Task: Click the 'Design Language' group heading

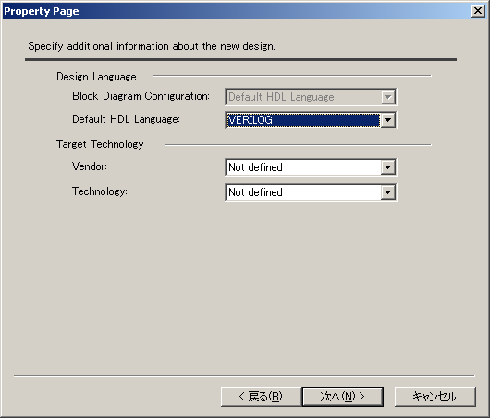Action: [96, 77]
